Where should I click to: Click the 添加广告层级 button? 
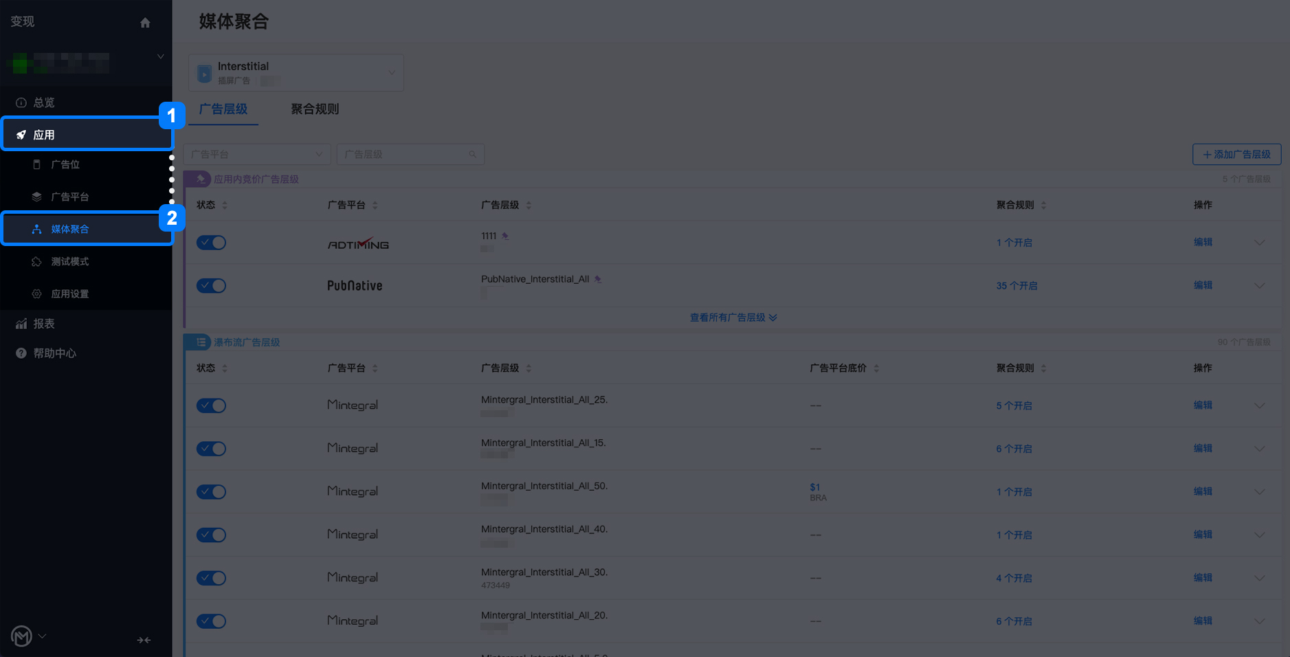1236,154
